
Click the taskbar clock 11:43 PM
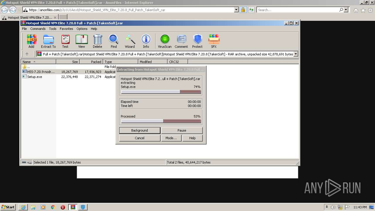(x=360, y=207)
